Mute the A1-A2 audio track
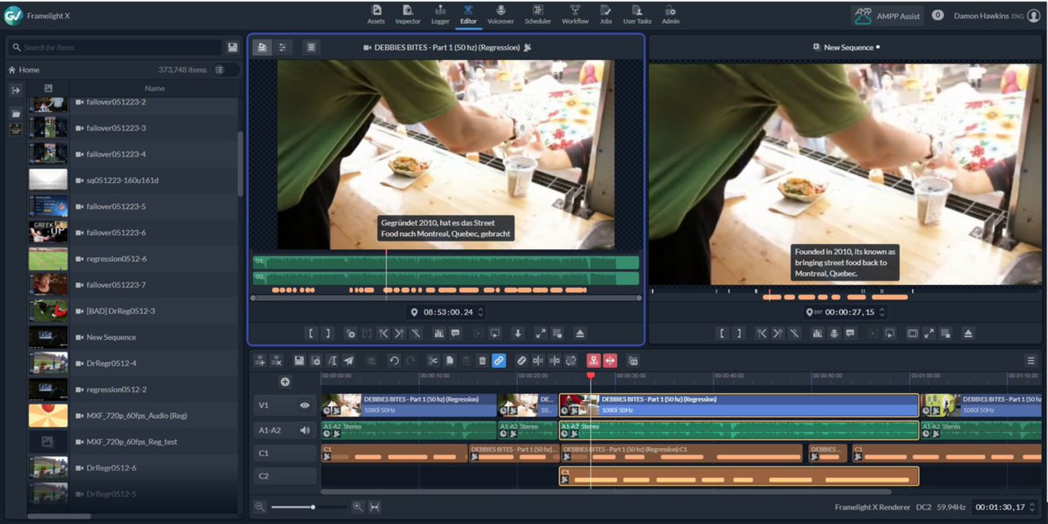 [x=305, y=430]
